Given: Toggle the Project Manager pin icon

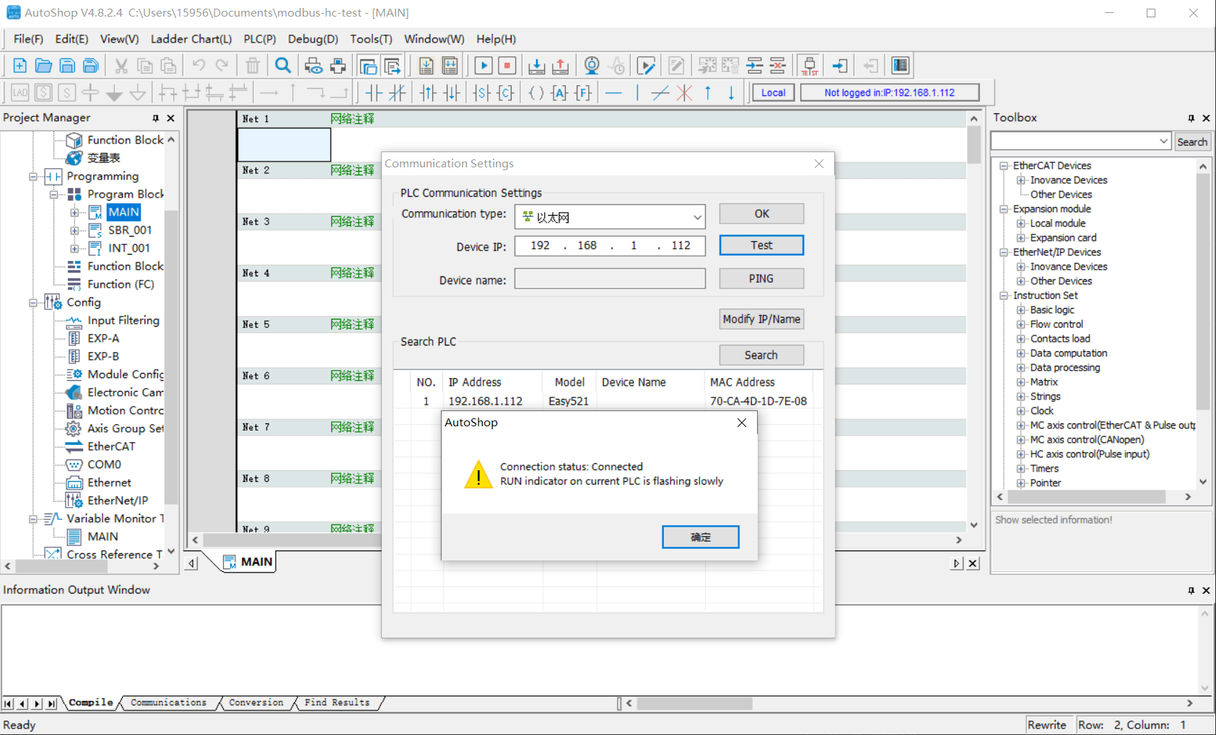Looking at the screenshot, I should 155,118.
